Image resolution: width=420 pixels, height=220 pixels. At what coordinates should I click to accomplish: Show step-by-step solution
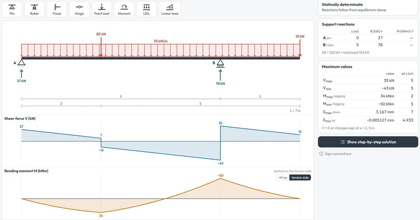(368, 142)
